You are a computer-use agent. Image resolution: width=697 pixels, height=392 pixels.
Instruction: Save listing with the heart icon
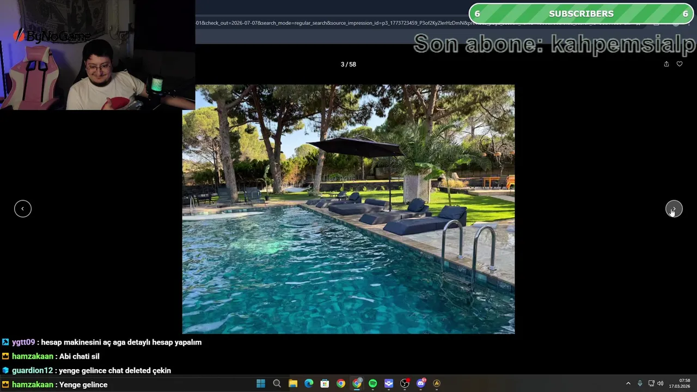680,64
